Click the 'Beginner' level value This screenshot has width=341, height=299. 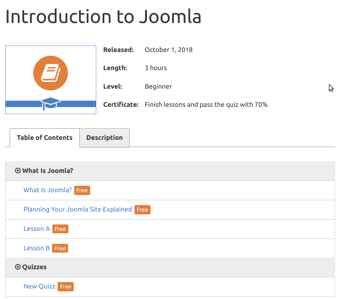(x=158, y=86)
